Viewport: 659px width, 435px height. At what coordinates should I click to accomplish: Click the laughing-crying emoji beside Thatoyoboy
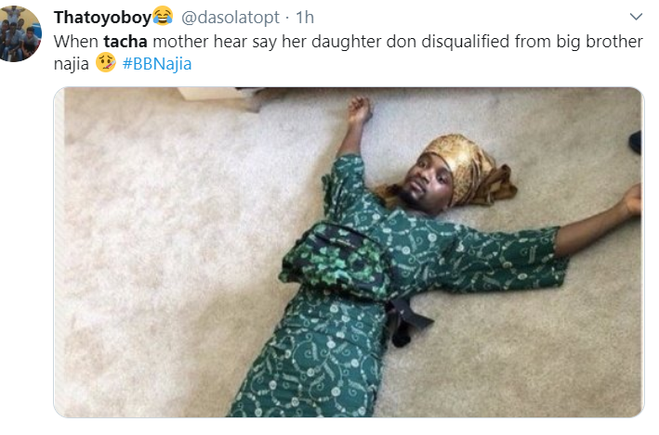(163, 17)
